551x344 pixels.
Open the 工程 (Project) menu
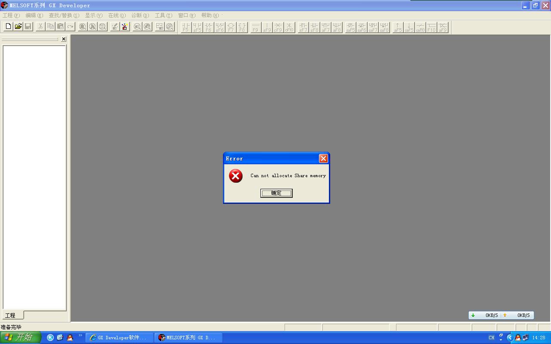tap(11, 15)
